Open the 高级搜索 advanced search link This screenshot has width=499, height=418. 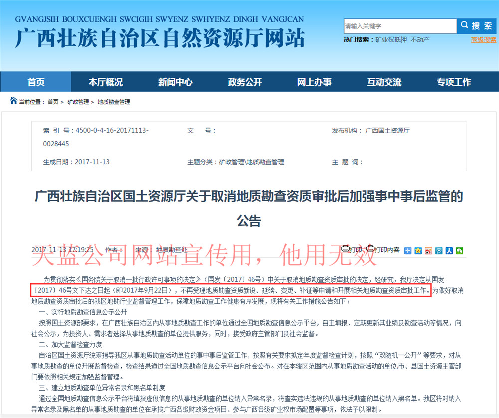coord(483,40)
